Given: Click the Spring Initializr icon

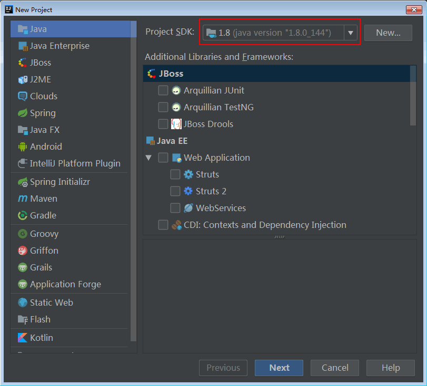Looking at the screenshot, I should click(x=23, y=182).
